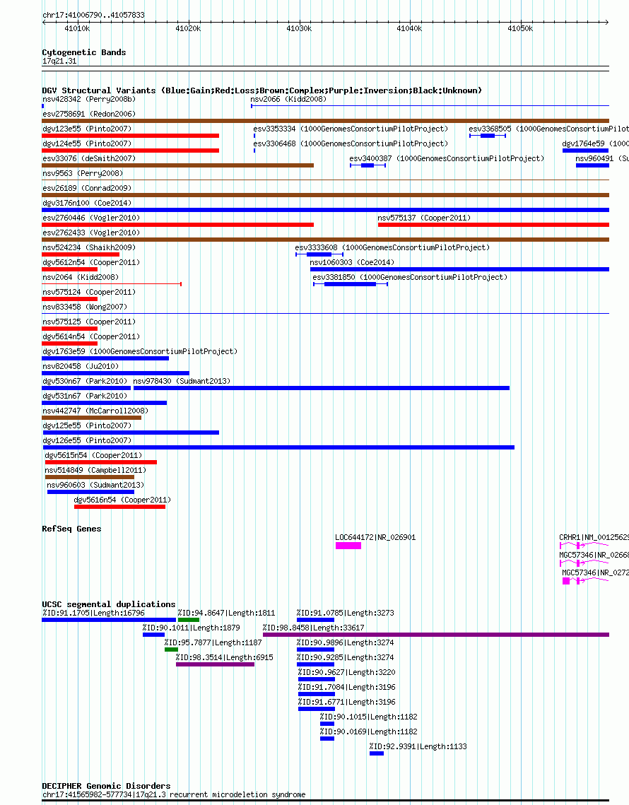The image size is (629, 805).
Task: Select the nsv2066 (Kidd2008) variant track
Action: (430, 106)
